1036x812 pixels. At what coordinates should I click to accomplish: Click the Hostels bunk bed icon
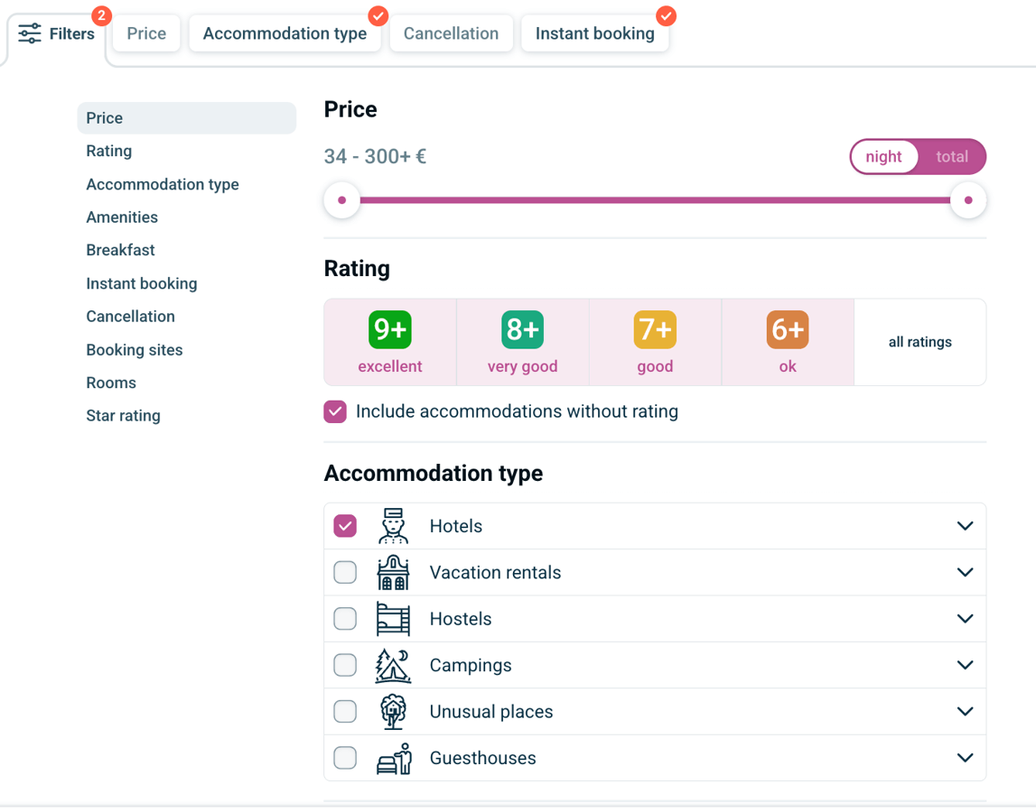click(393, 619)
